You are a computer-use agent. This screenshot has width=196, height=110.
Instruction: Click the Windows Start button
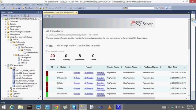[3, 107]
